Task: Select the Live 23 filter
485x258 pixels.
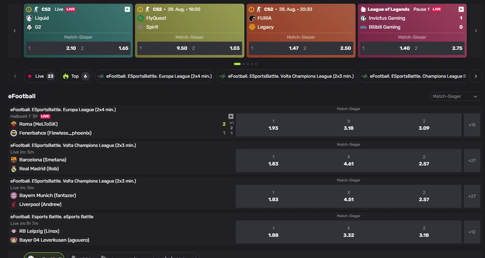Action: point(41,76)
